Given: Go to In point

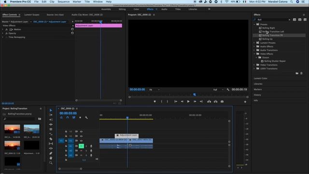Looking at the screenshot, I should (x=176, y=101).
